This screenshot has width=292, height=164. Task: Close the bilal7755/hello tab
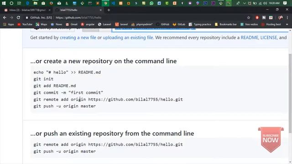pyautogui.click(x=100, y=10)
